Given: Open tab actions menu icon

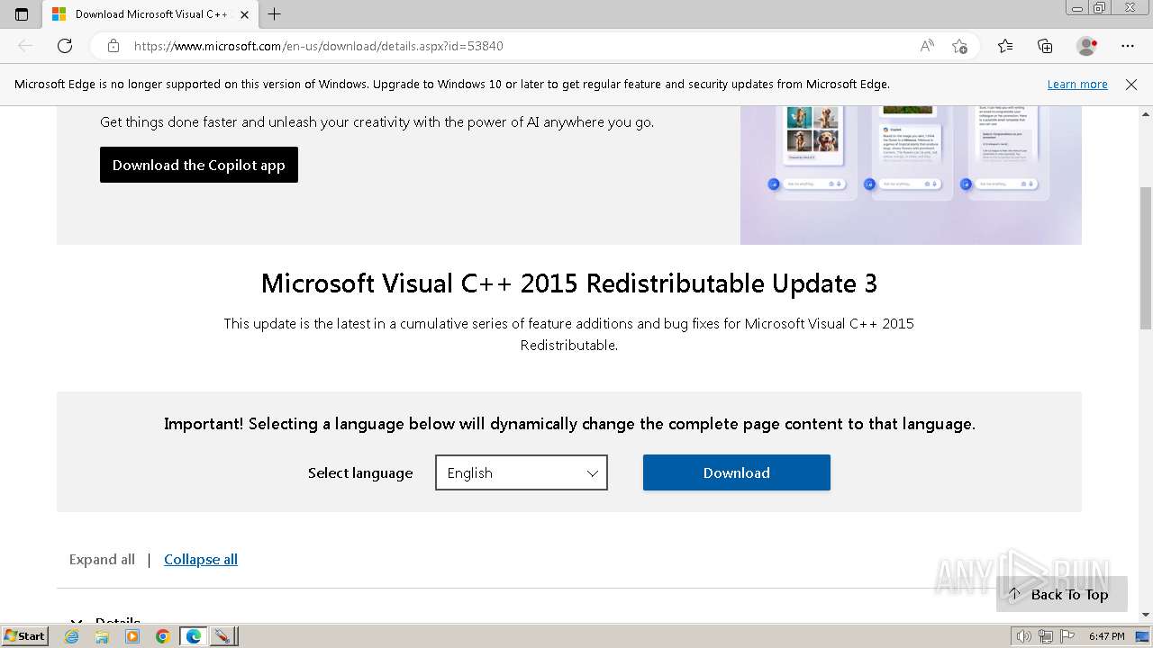Looking at the screenshot, I should tap(22, 14).
